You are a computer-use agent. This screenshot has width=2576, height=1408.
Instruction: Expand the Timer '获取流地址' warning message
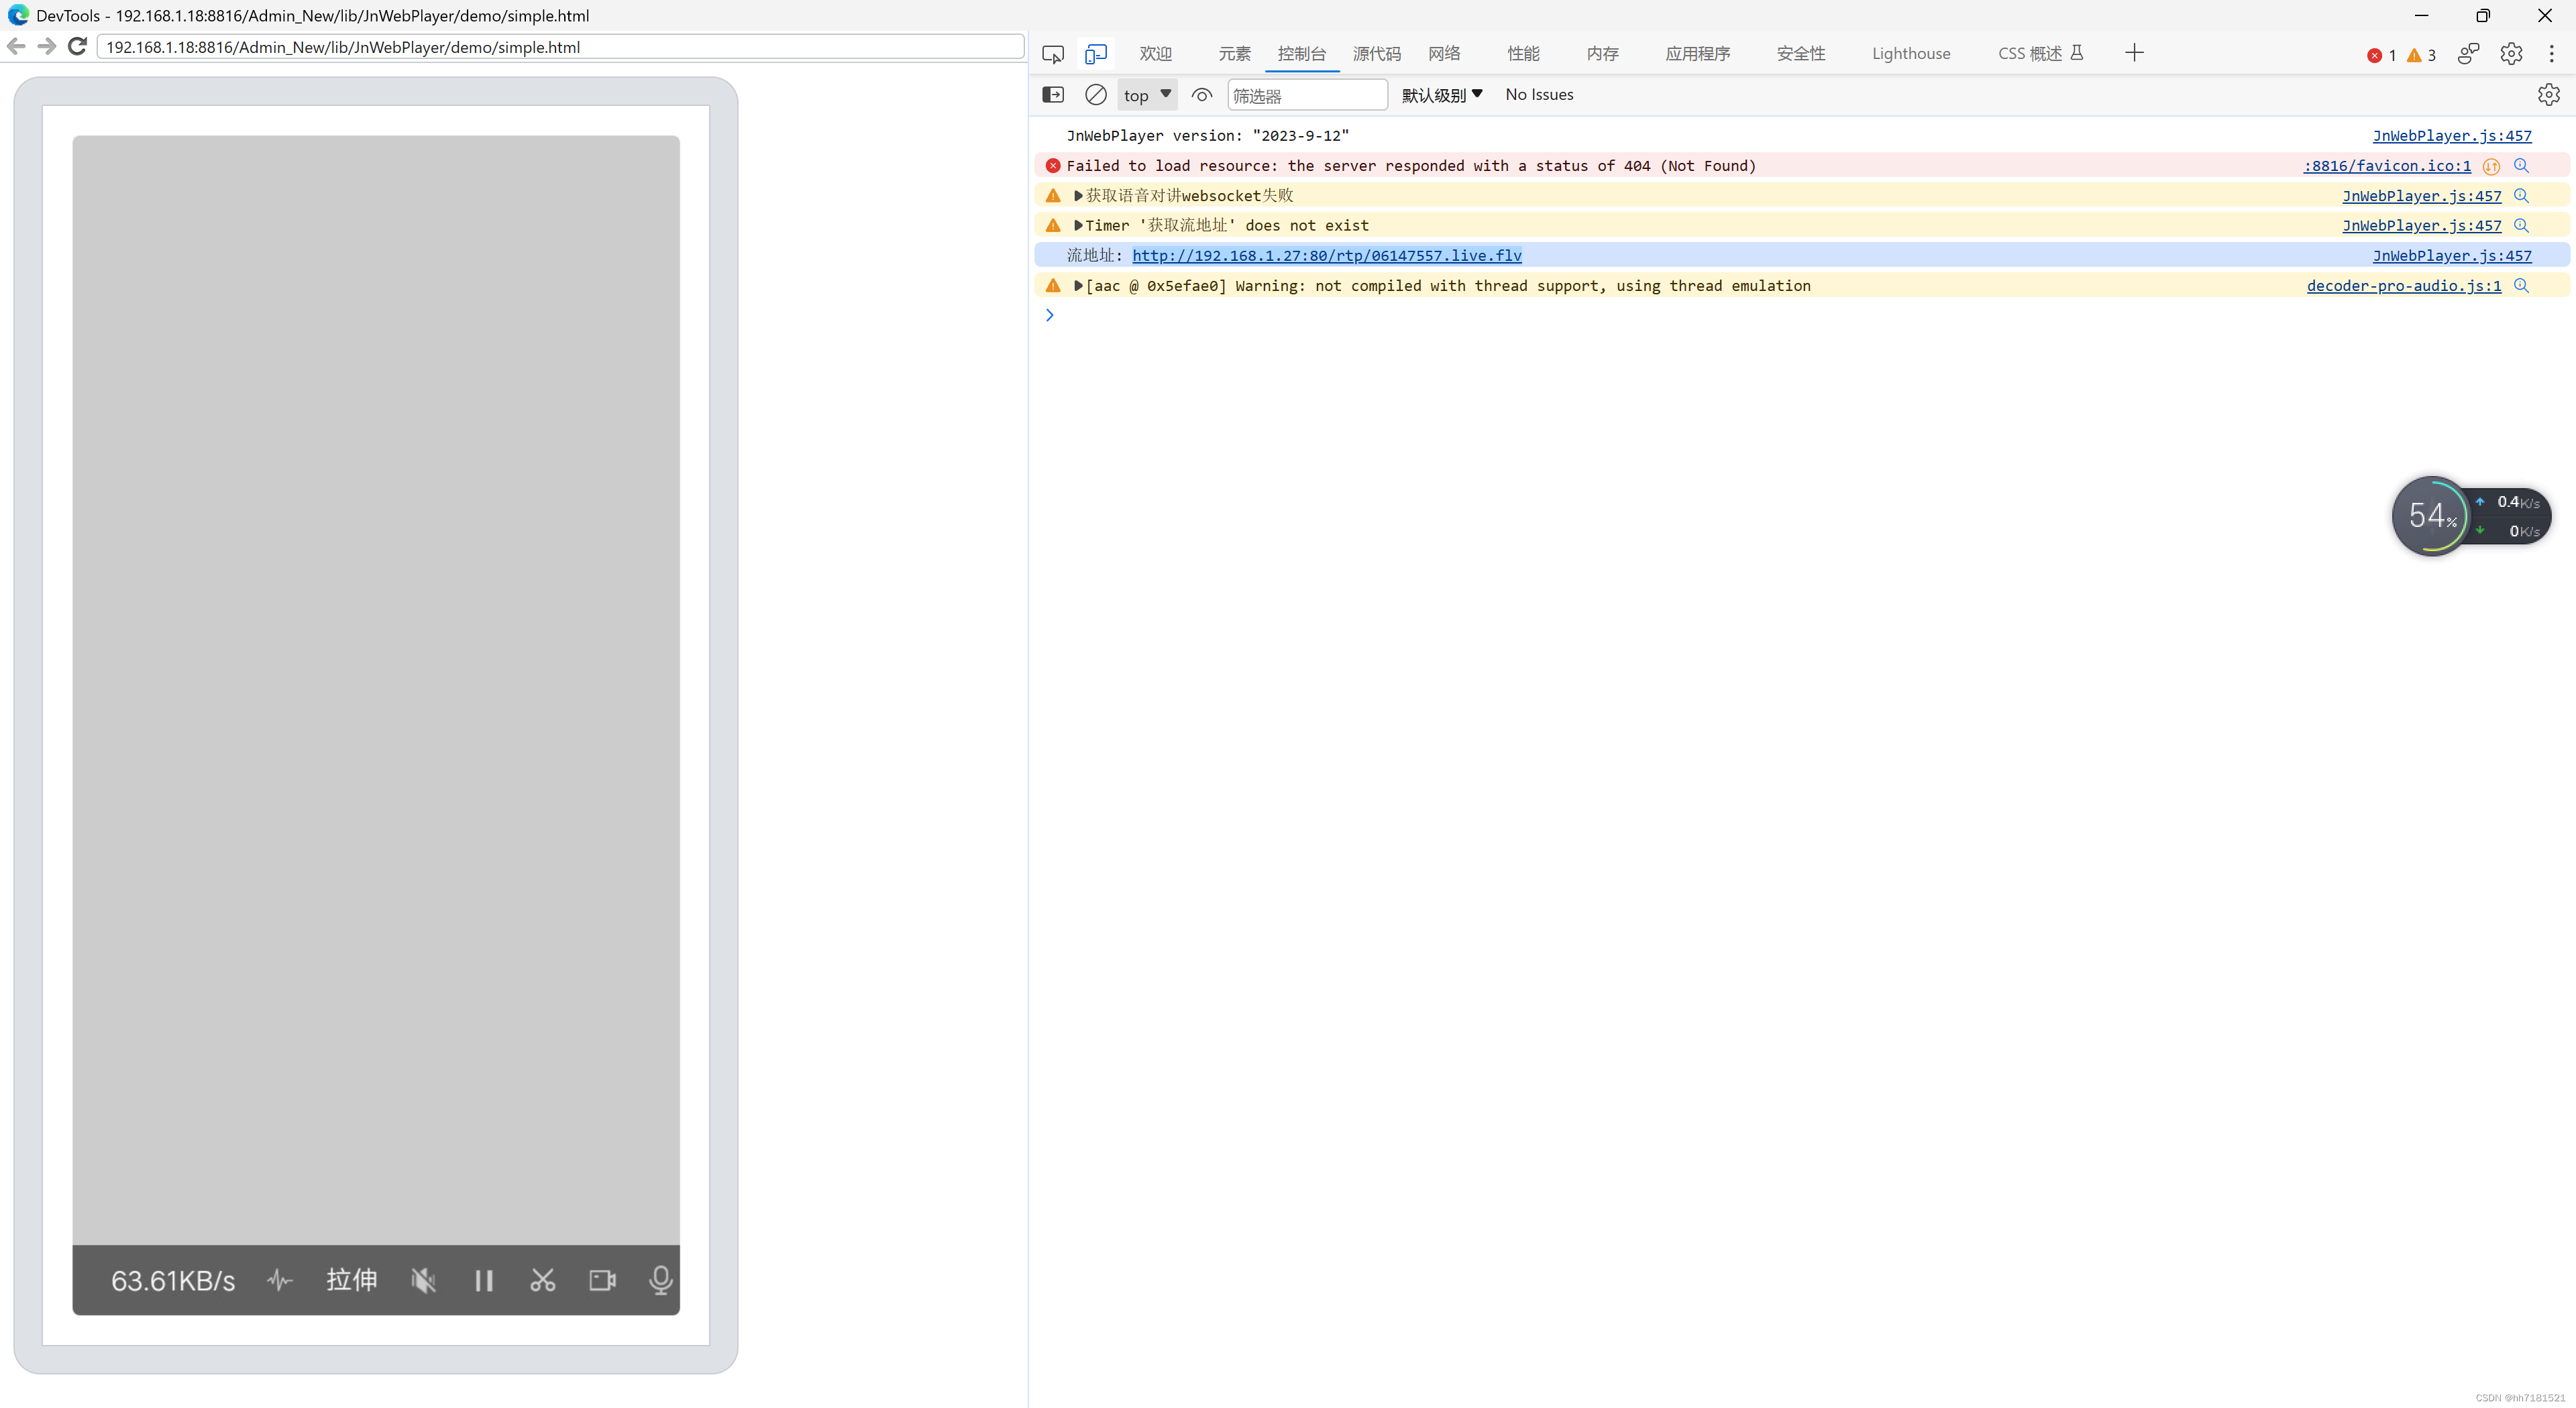(1078, 225)
